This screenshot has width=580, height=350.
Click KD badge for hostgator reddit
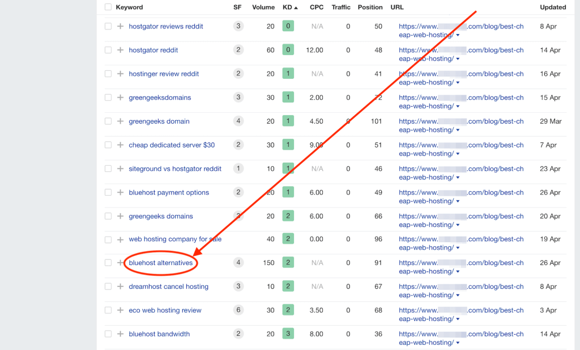tap(288, 49)
